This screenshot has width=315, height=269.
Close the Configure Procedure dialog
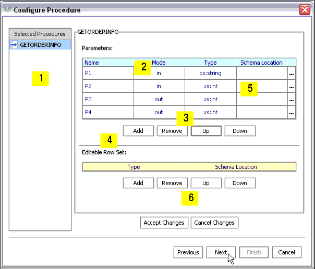pyautogui.click(x=305, y=9)
